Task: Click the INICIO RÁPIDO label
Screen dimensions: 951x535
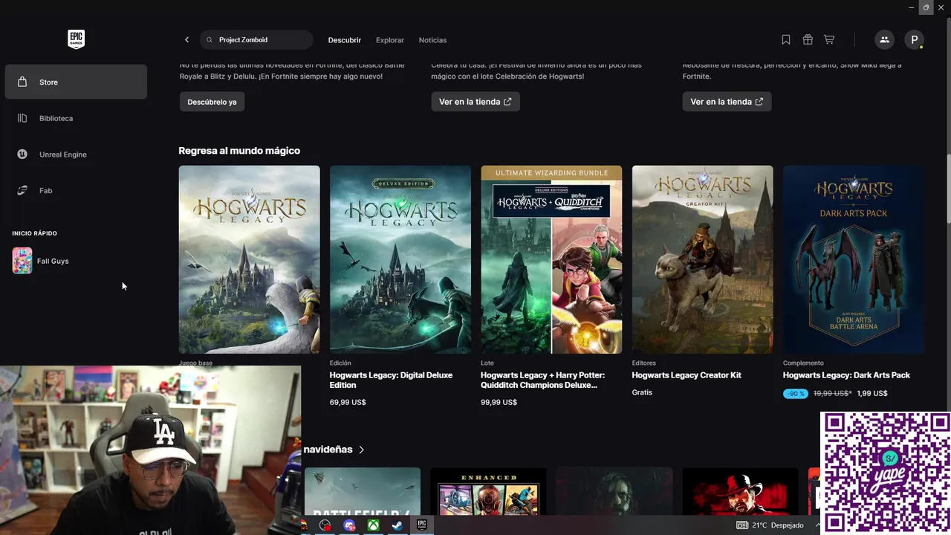Action: pos(35,233)
